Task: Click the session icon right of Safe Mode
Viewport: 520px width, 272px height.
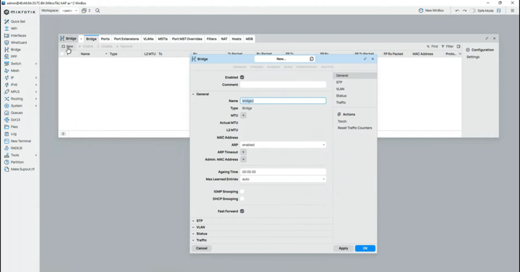Action: pyautogui.click(x=499, y=10)
